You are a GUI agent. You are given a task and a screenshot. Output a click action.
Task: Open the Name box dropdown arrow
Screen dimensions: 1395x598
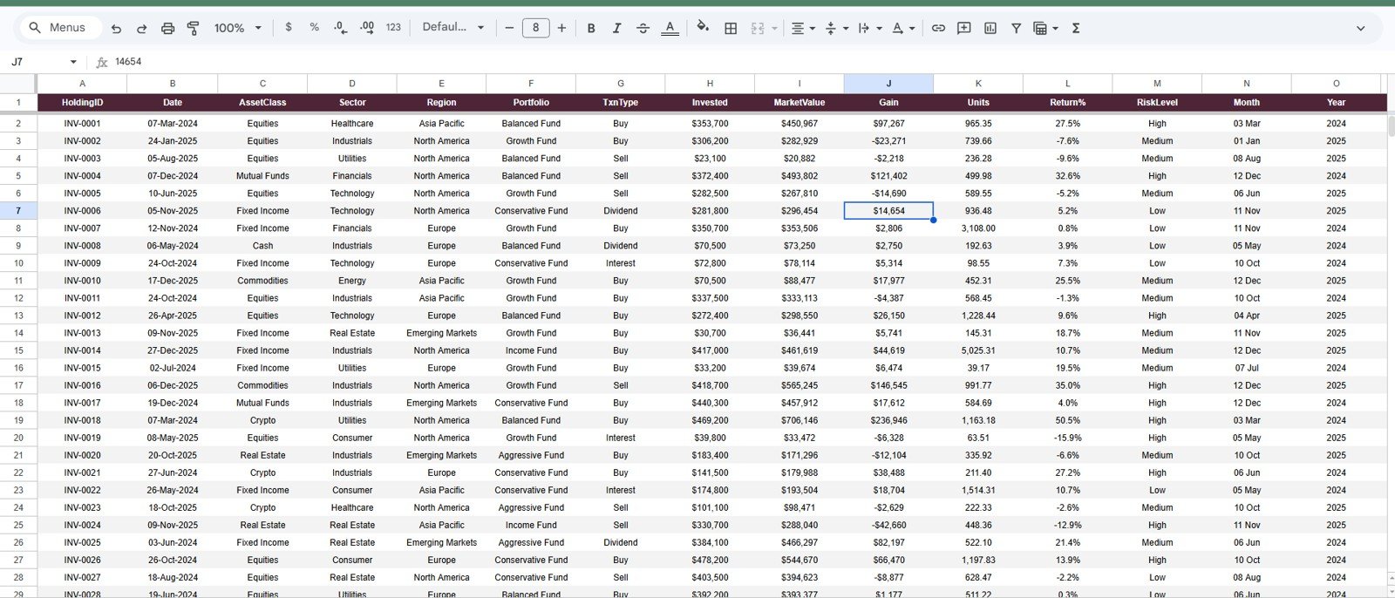(x=73, y=62)
